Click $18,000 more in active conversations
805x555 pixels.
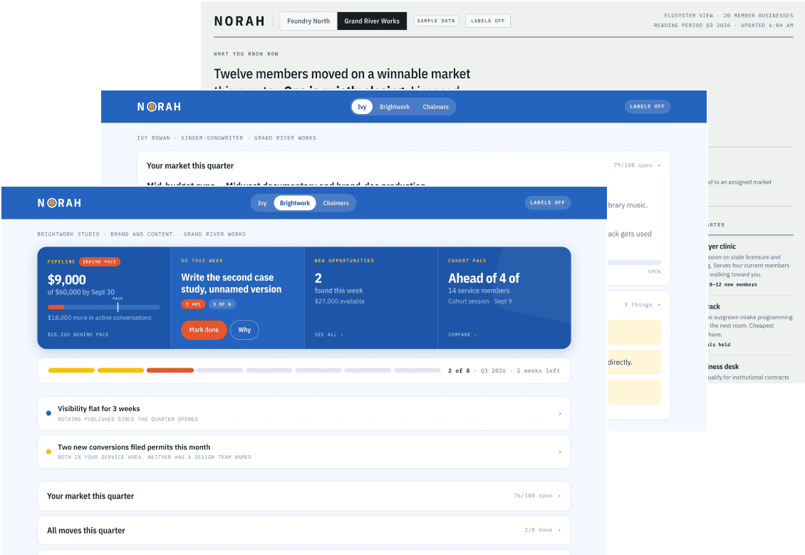click(x=100, y=318)
